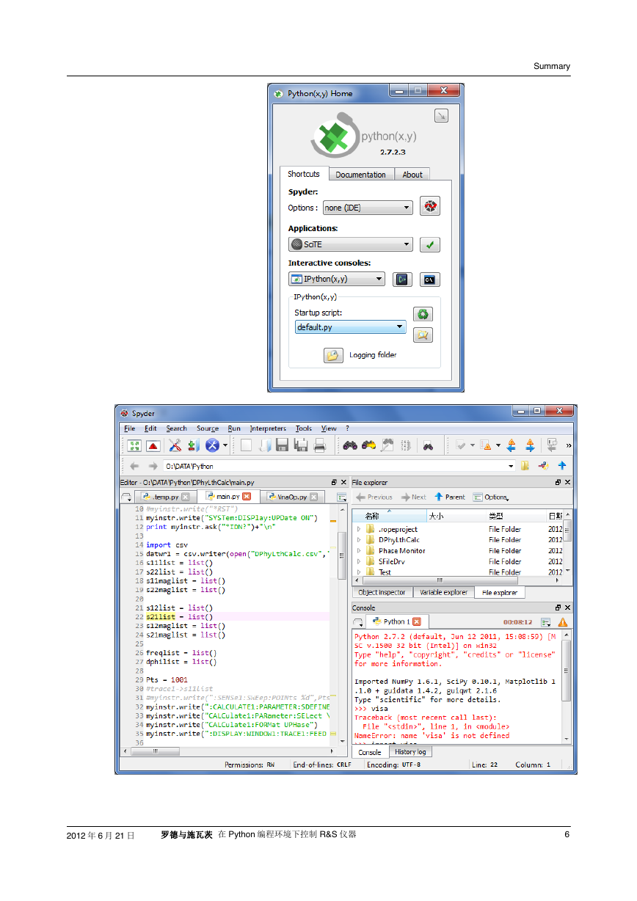Switch to the History log tab
637x901 pixels.
click(410, 752)
